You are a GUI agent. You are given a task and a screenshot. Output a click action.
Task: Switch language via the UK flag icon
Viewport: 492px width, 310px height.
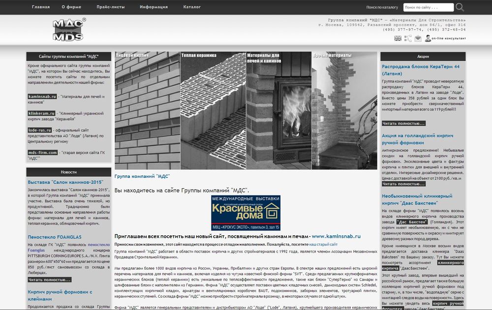[x=398, y=38]
